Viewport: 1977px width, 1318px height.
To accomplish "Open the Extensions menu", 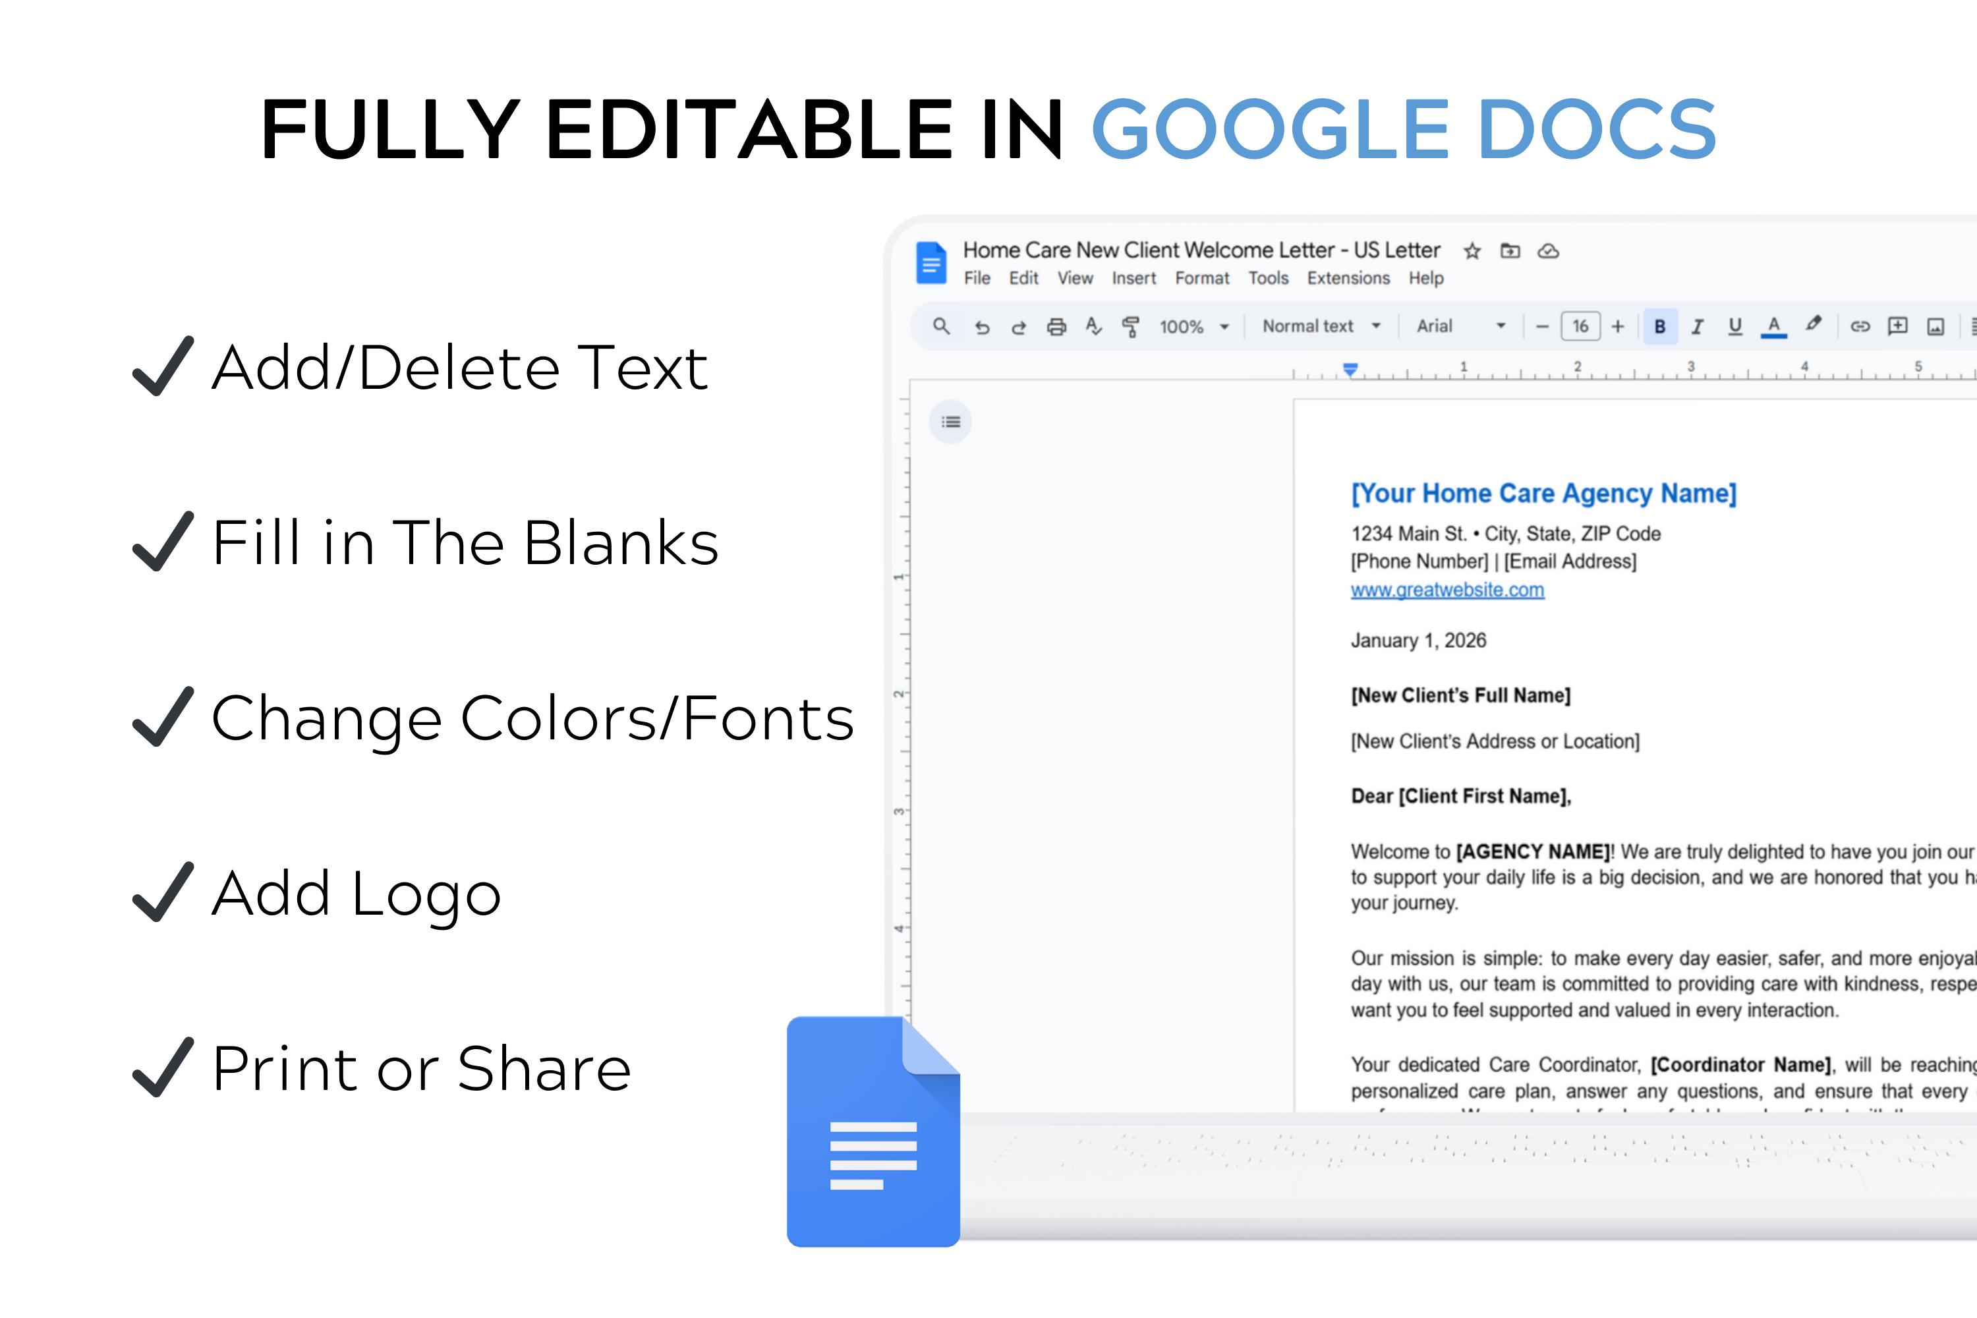I will (1348, 278).
